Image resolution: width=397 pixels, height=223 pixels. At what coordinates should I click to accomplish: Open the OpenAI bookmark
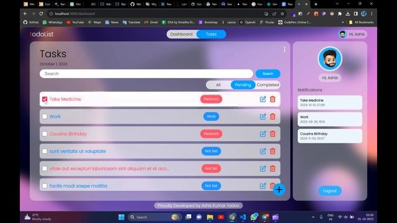(x=248, y=22)
